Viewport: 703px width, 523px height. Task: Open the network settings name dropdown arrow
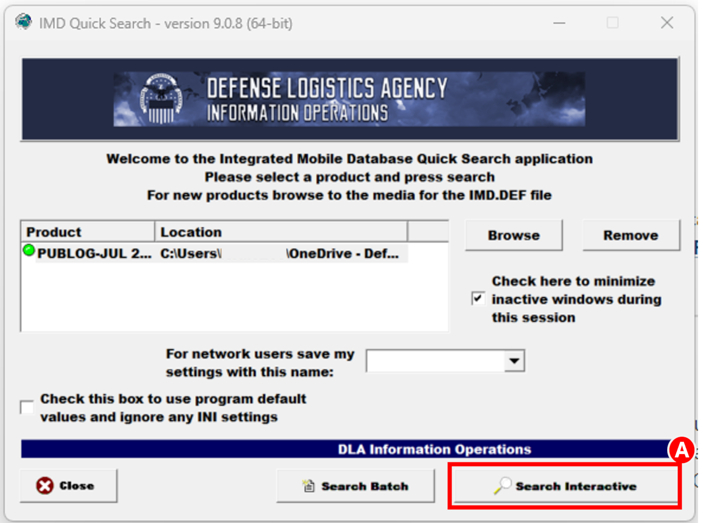514,361
